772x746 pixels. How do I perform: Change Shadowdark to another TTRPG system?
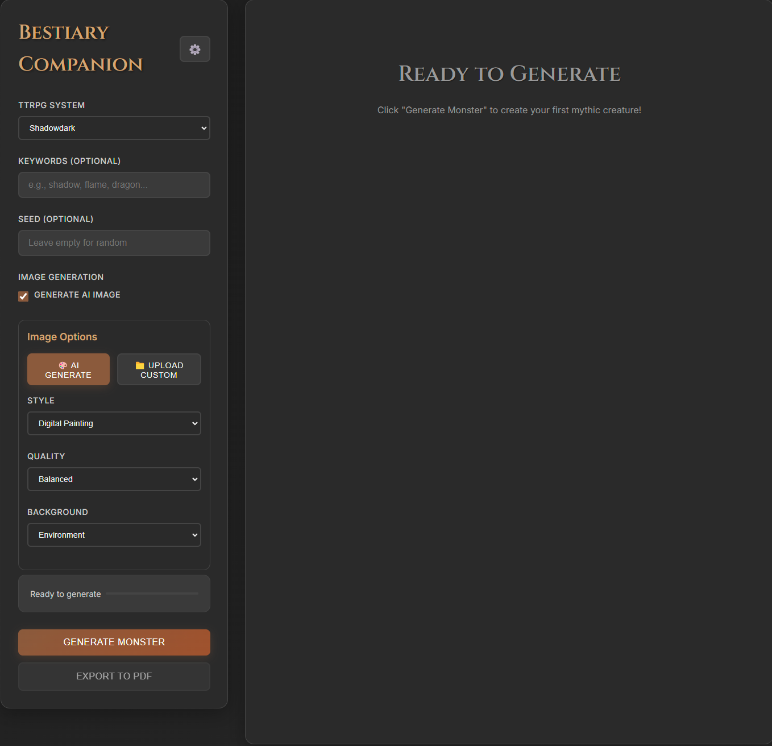click(114, 128)
